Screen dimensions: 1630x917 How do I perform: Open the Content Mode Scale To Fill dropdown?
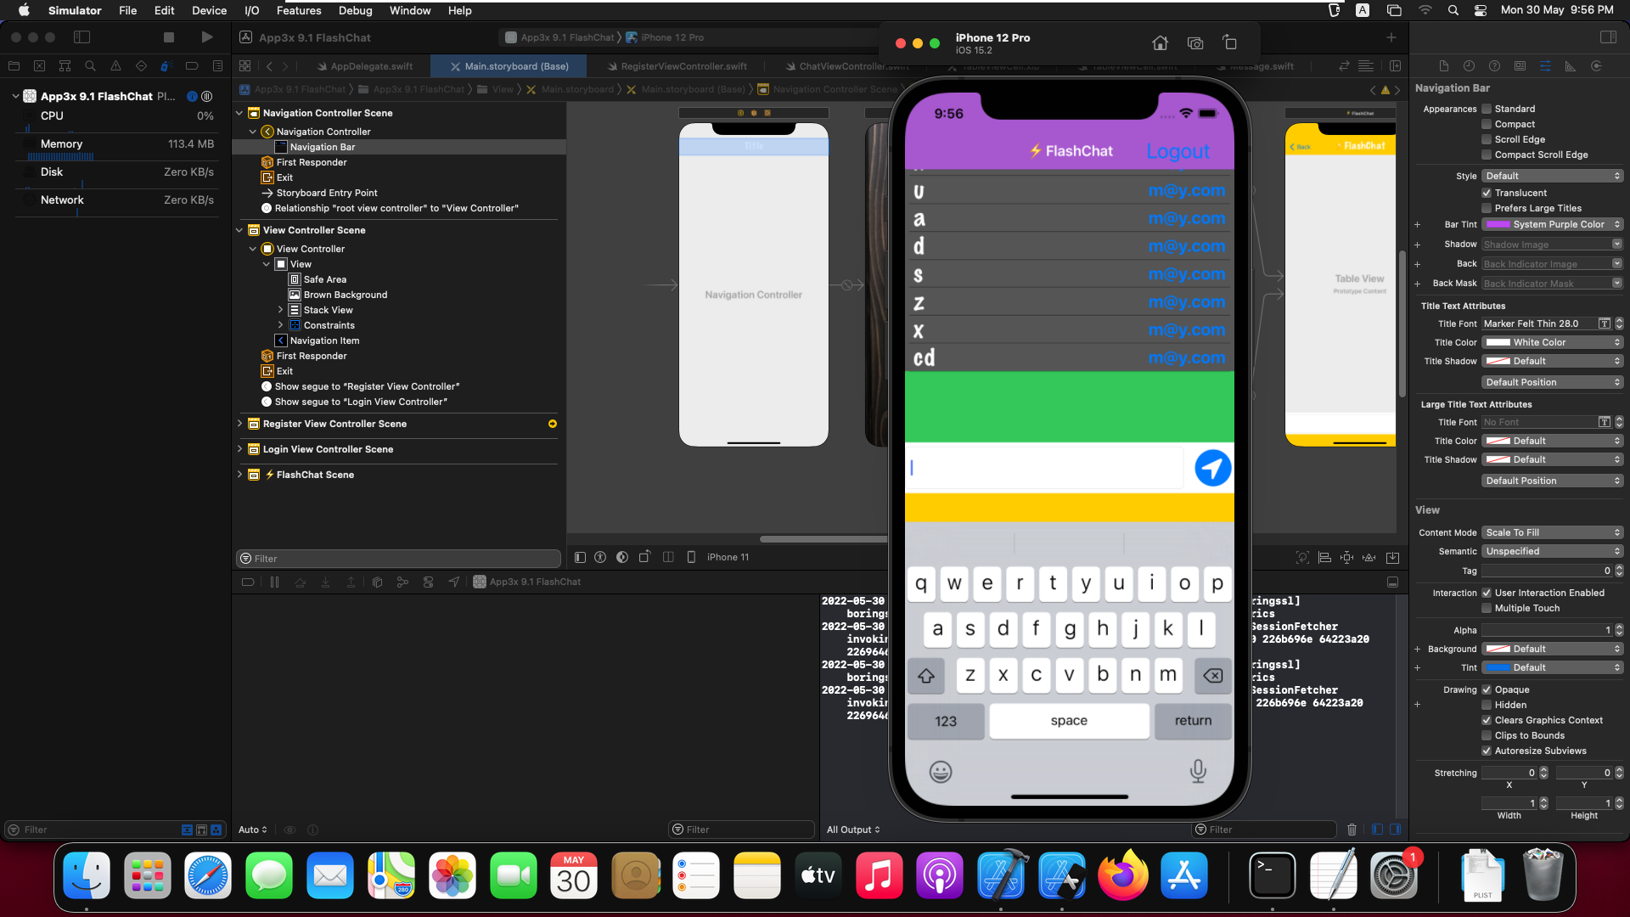tap(1552, 532)
